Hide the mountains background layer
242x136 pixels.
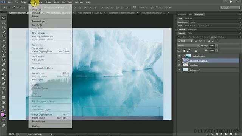(179, 60)
